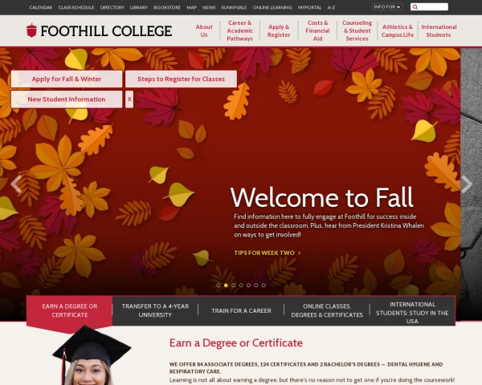Follow the Tips for Week Two link
This screenshot has width=482, height=385.
[x=268, y=253]
